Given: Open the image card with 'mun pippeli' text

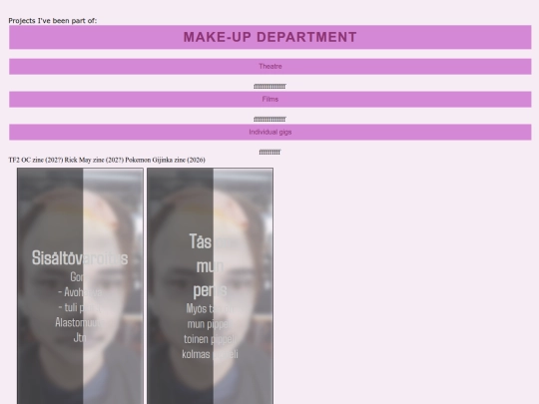Looking at the screenshot, I should pos(210,286).
